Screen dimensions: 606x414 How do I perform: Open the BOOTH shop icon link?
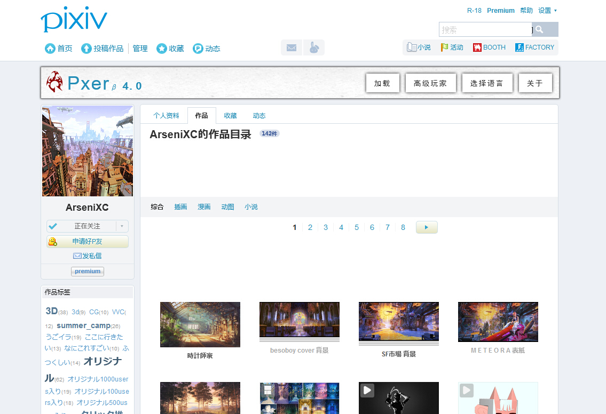[x=477, y=47]
